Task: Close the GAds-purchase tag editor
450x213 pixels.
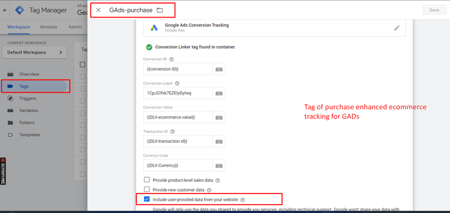Action: click(98, 10)
